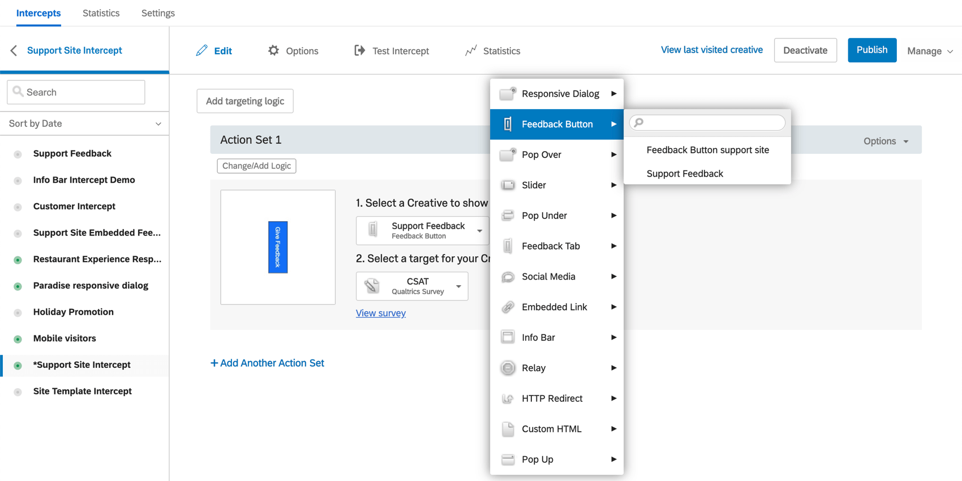962x481 pixels.
Task: Toggle status dot for Holiday Promotion intercept
Action: point(18,312)
